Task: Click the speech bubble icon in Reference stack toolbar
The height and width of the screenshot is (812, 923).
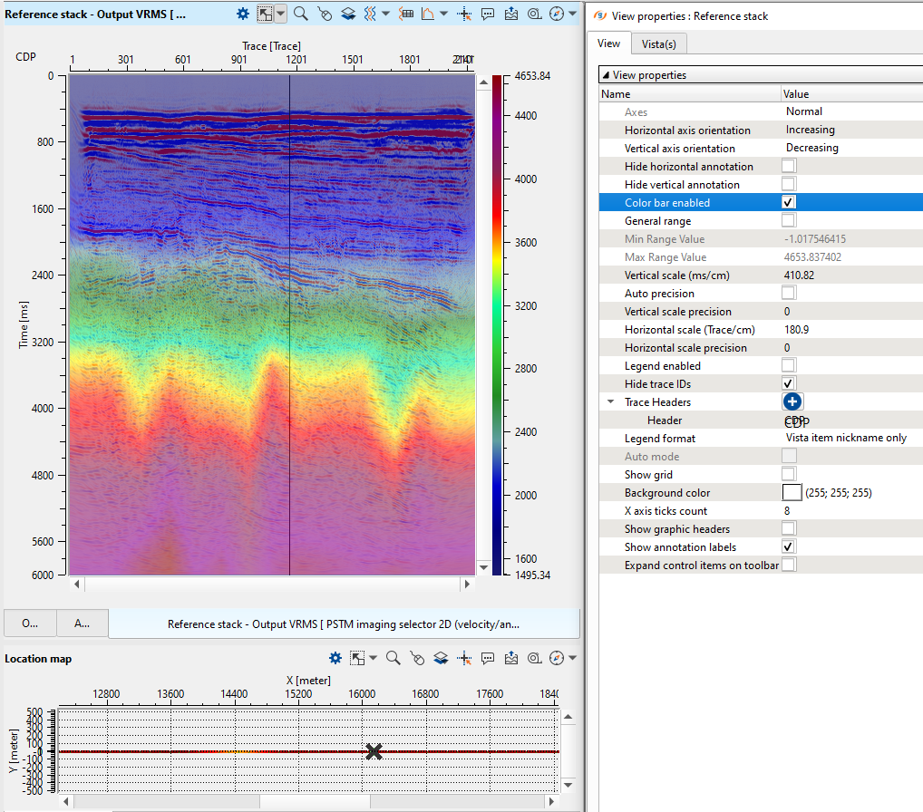Action: click(x=488, y=14)
